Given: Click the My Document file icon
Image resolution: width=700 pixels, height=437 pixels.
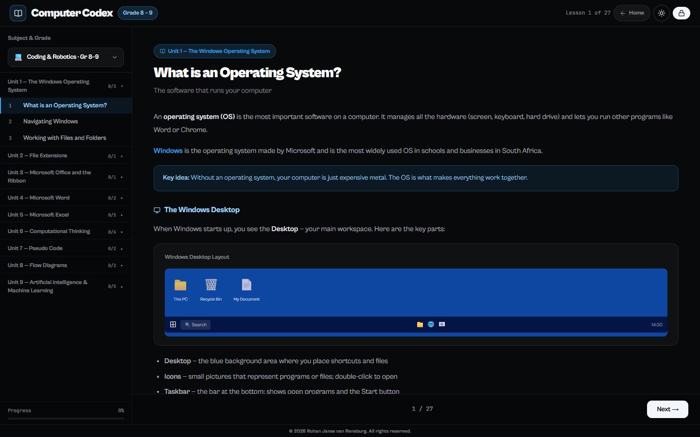Looking at the screenshot, I should point(246,285).
